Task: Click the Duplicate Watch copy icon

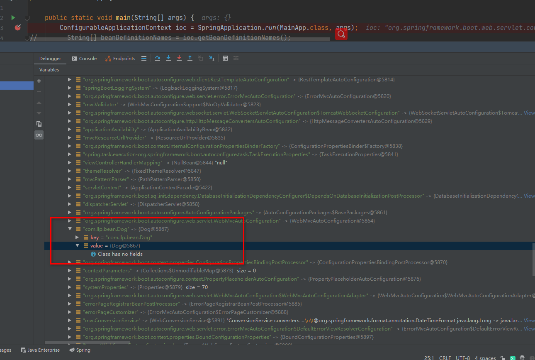Action: coord(39,124)
